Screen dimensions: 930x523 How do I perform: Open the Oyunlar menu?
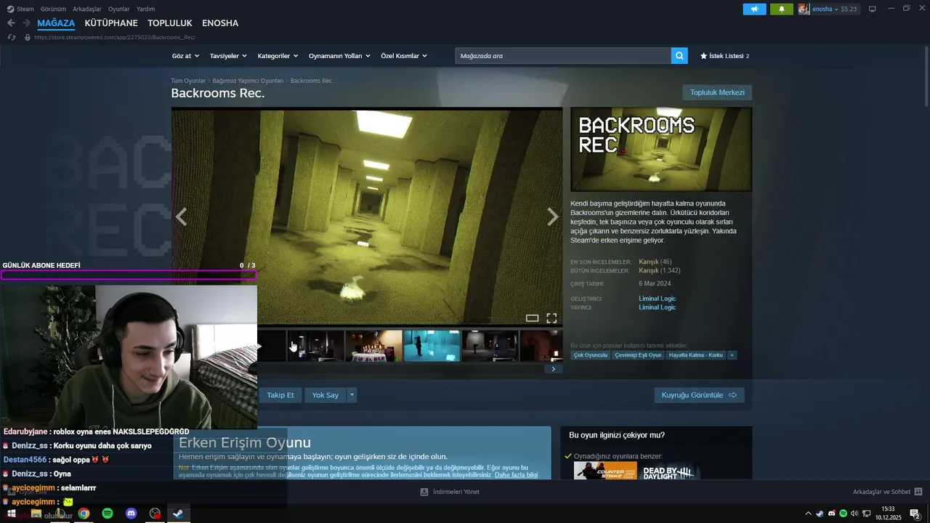click(x=118, y=9)
